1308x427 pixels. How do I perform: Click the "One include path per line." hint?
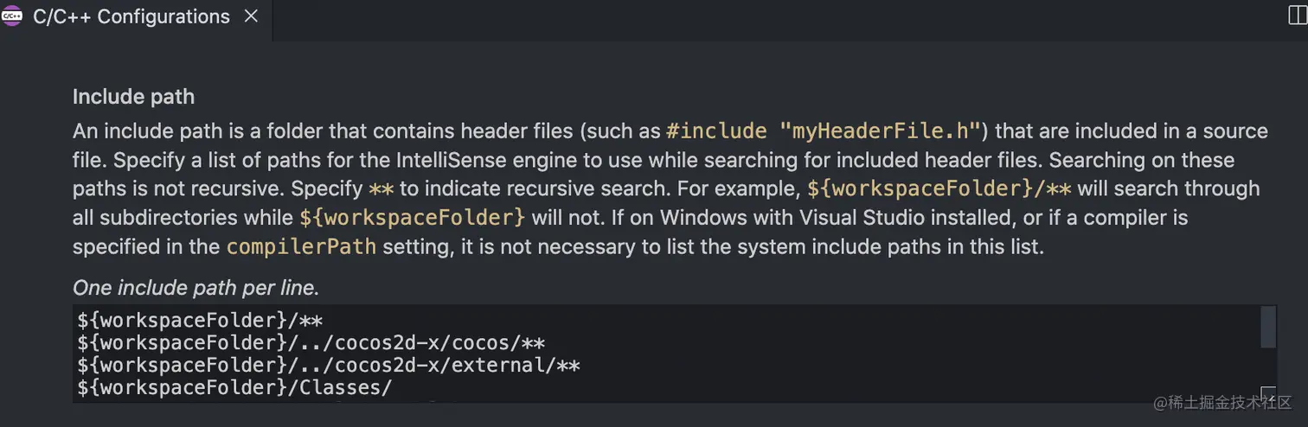(196, 287)
